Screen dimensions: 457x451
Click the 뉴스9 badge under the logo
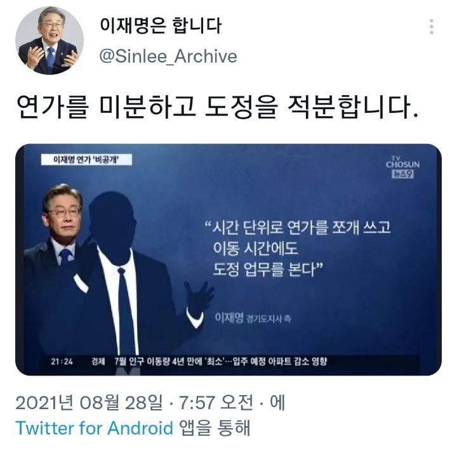point(402,174)
